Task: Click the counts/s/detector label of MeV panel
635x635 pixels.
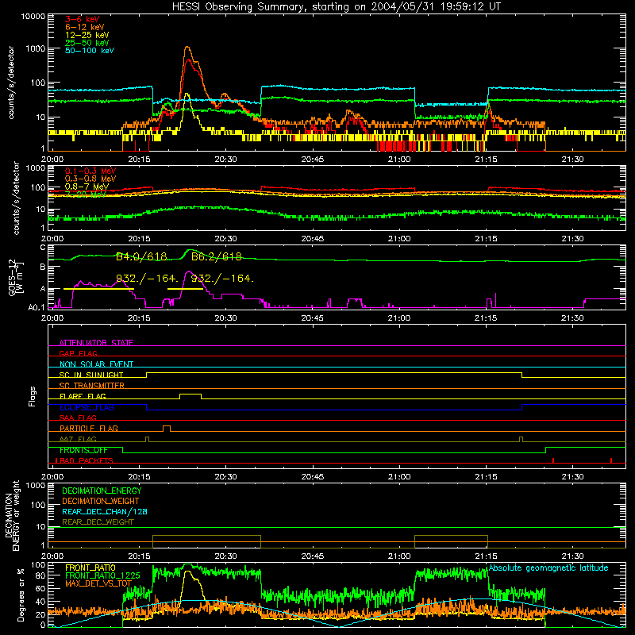Action: [16, 198]
